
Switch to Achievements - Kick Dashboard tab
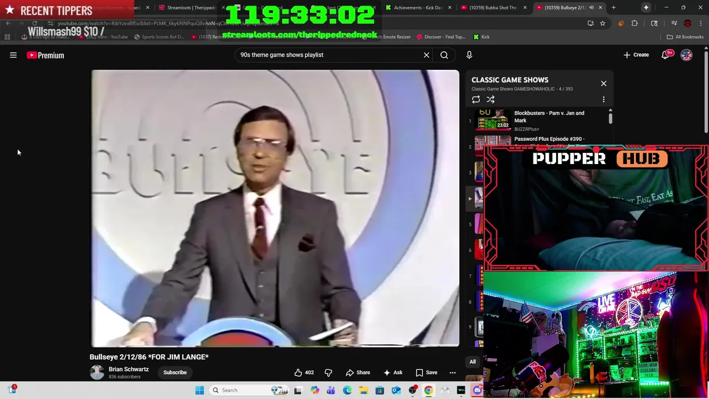tap(418, 8)
